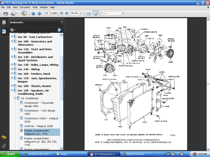Open the Edit menu

[9, 7]
